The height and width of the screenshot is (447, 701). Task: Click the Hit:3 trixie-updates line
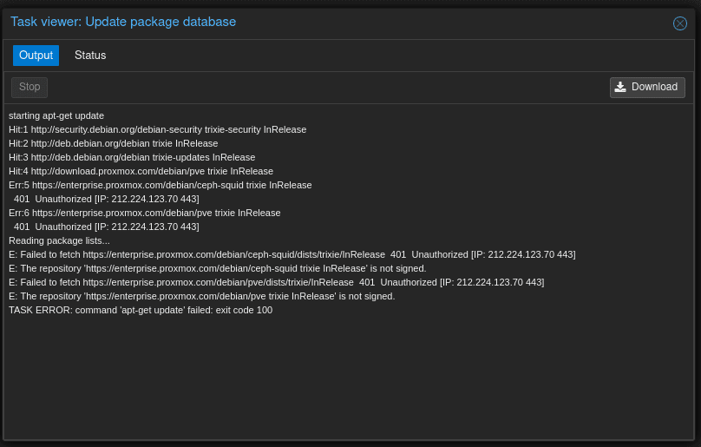point(132,157)
